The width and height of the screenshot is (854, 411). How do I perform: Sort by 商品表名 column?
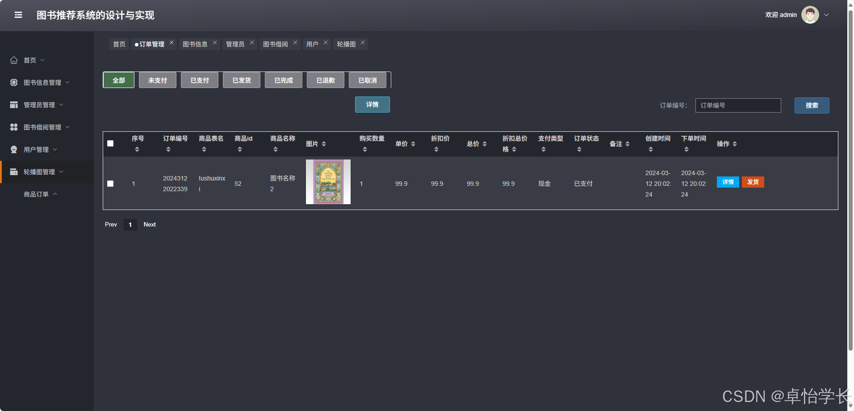204,149
